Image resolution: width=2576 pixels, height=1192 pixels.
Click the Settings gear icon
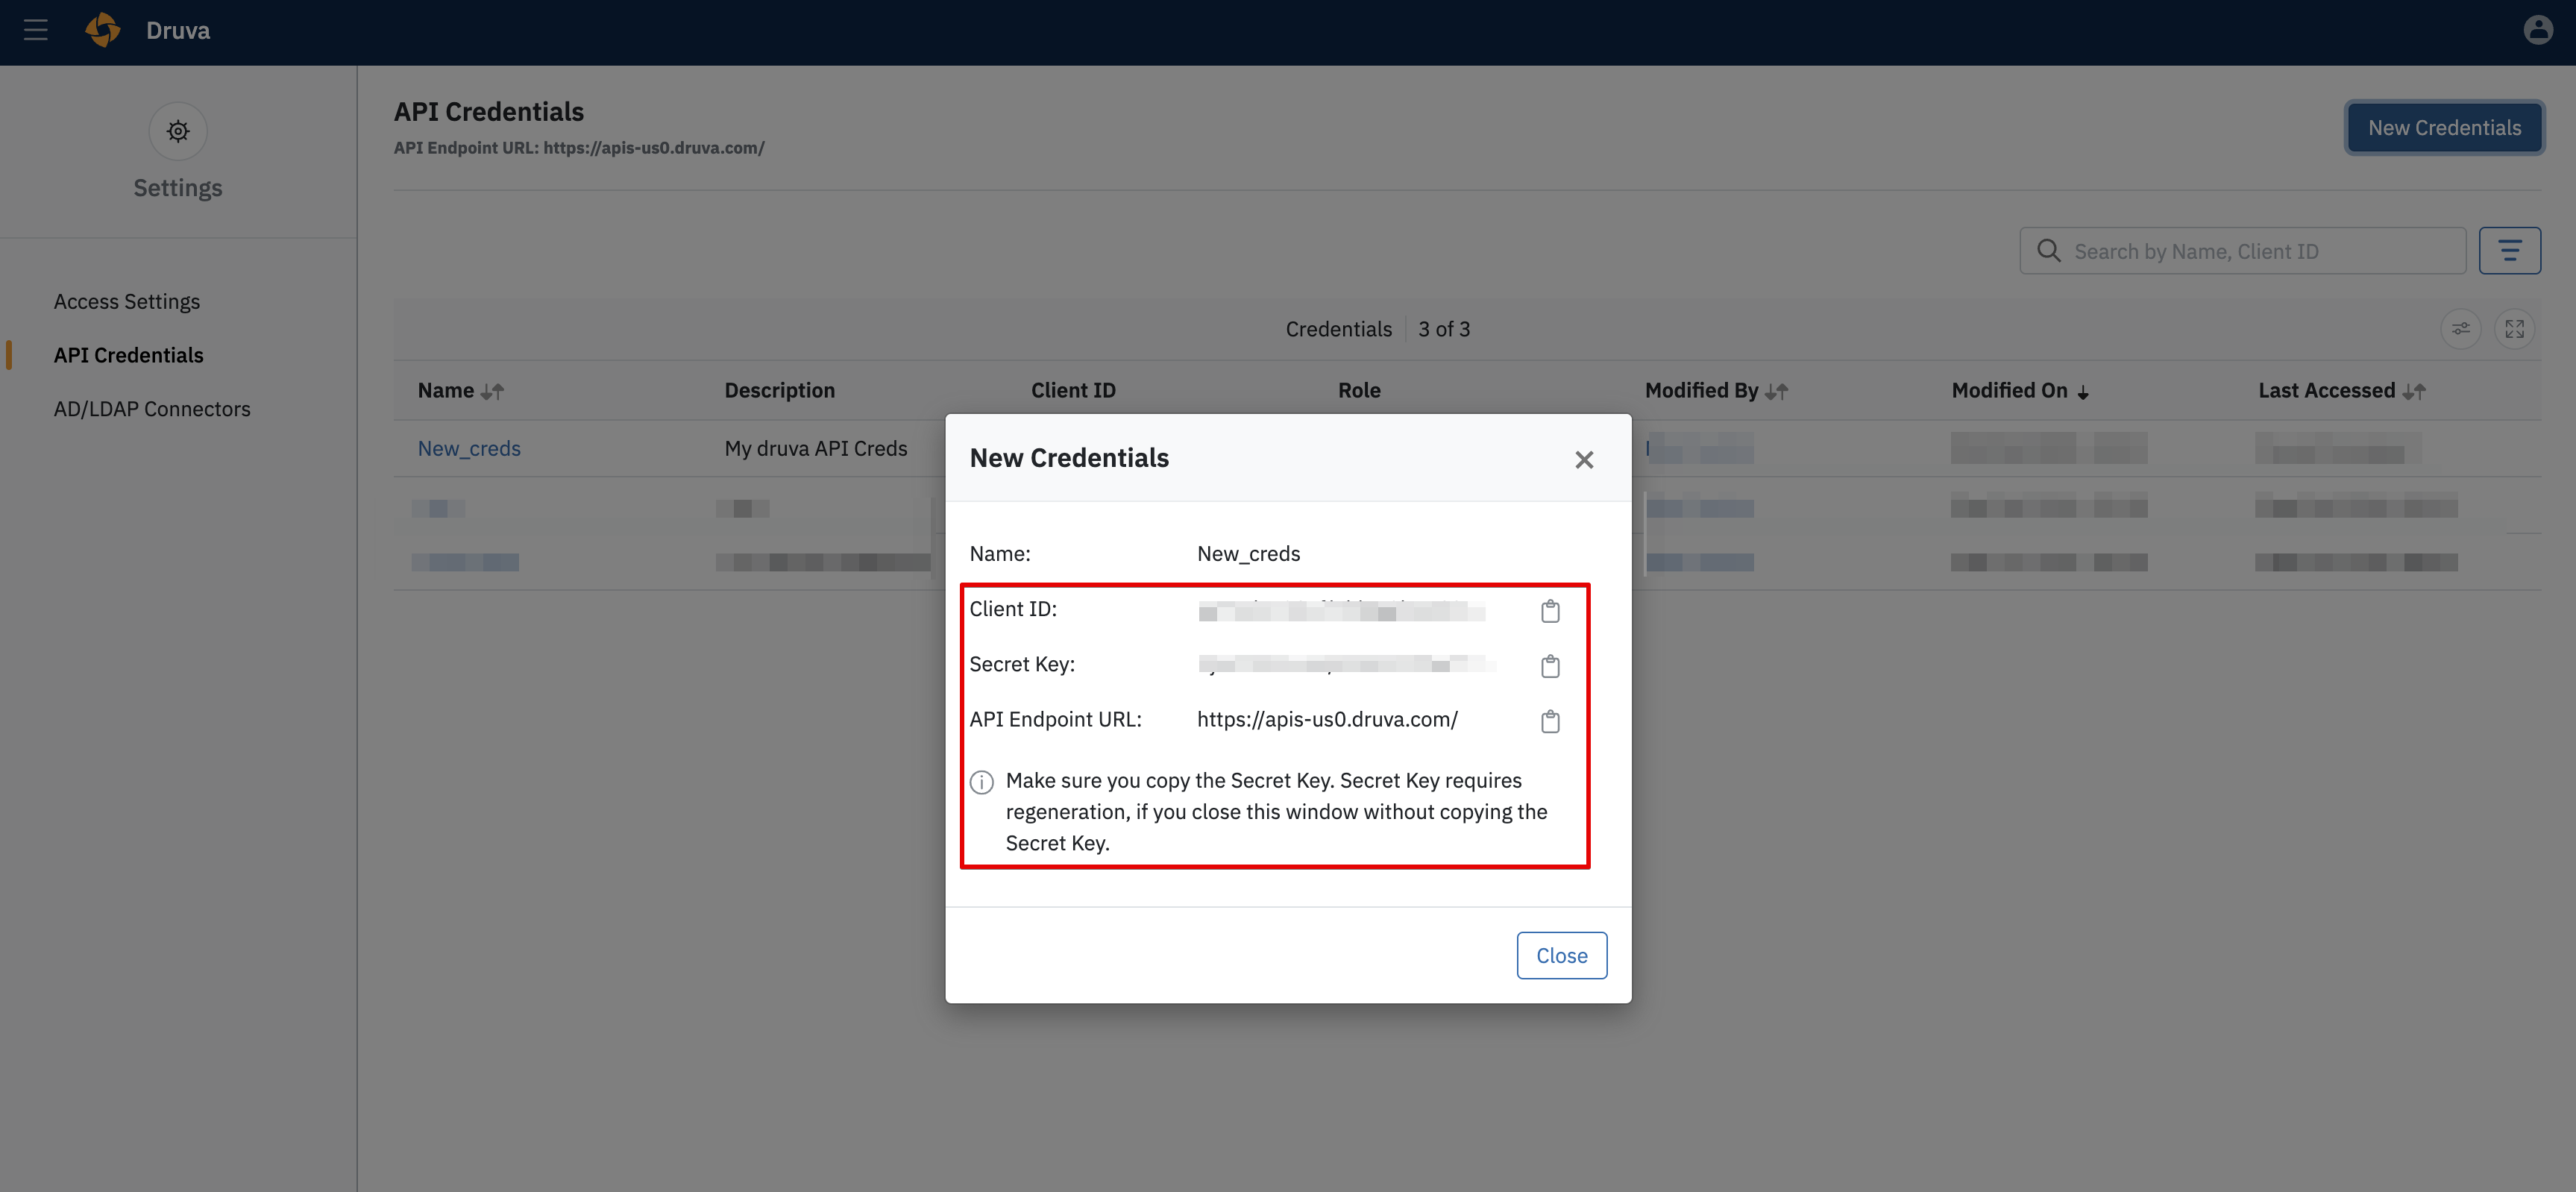[x=177, y=131]
